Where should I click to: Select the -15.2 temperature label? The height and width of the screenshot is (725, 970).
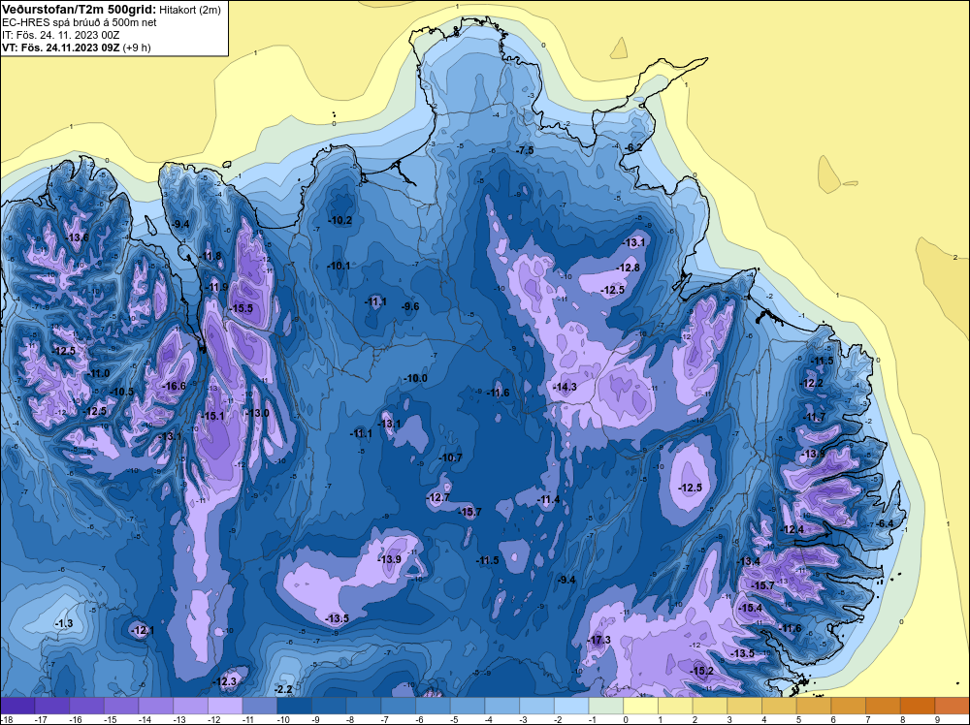pyautogui.click(x=702, y=671)
